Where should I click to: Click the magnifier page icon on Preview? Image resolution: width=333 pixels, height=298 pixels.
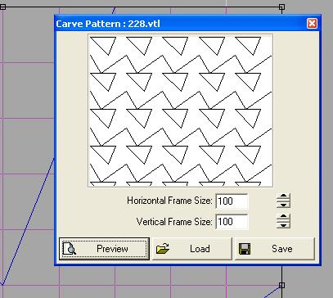[70, 249]
